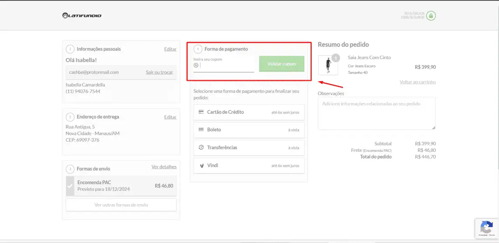Click the quantity badge on product image
This screenshot has height=243, width=499.
click(x=336, y=58)
